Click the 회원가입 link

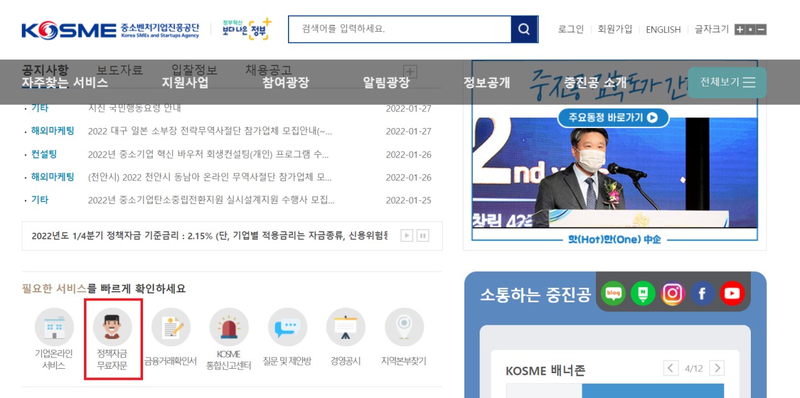click(x=615, y=29)
